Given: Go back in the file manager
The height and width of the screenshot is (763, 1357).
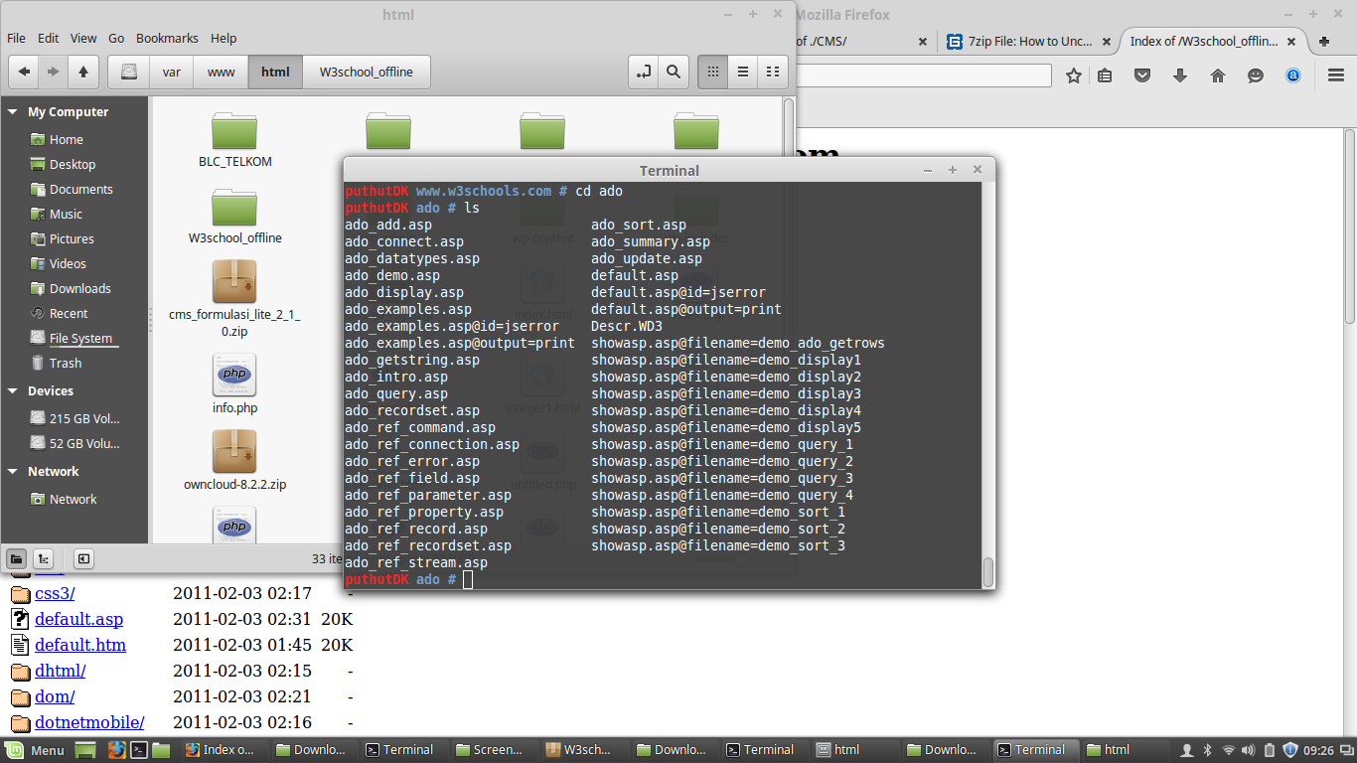Looking at the screenshot, I should point(24,72).
